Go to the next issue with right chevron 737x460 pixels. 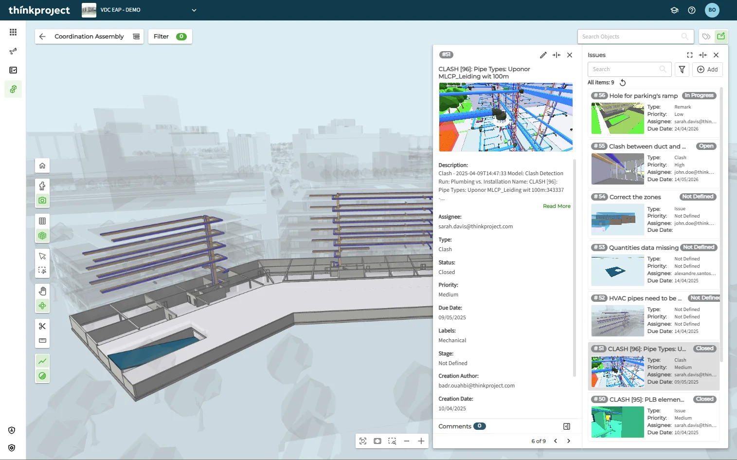[x=569, y=441]
